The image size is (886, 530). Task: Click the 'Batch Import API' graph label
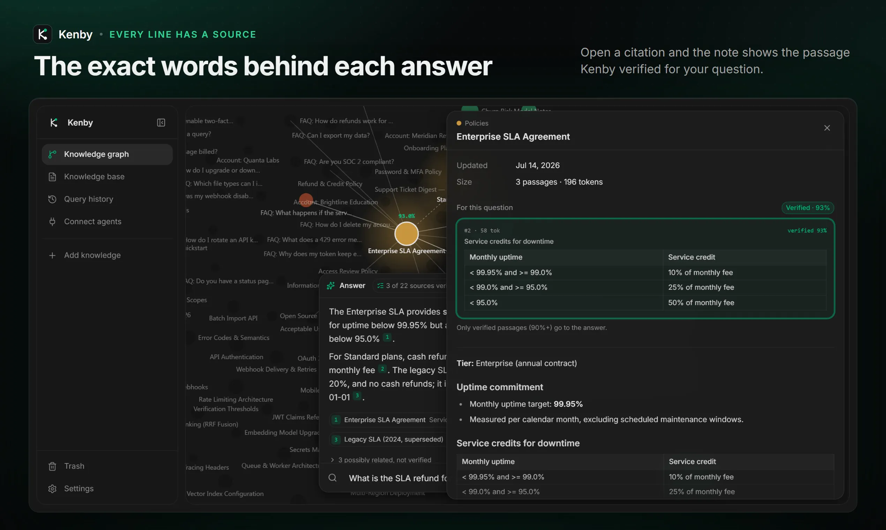tap(233, 318)
